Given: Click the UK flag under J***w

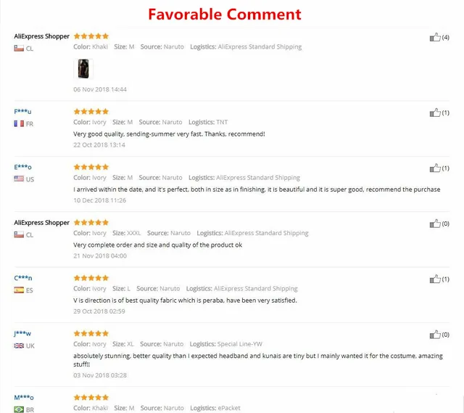Looking at the screenshot, I should [x=19, y=345].
